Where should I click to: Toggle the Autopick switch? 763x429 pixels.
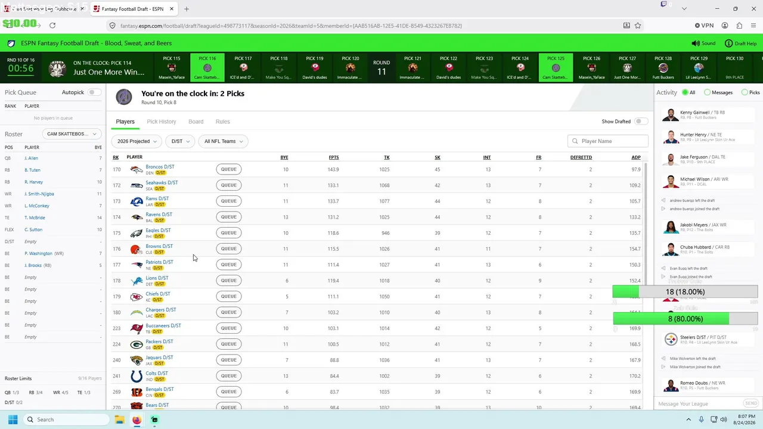point(94,92)
